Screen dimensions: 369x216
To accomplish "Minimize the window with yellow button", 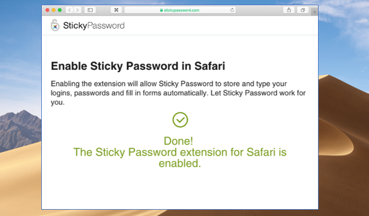I will click(53, 10).
